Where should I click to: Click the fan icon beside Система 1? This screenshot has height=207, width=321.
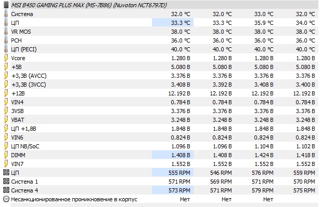[6, 182]
